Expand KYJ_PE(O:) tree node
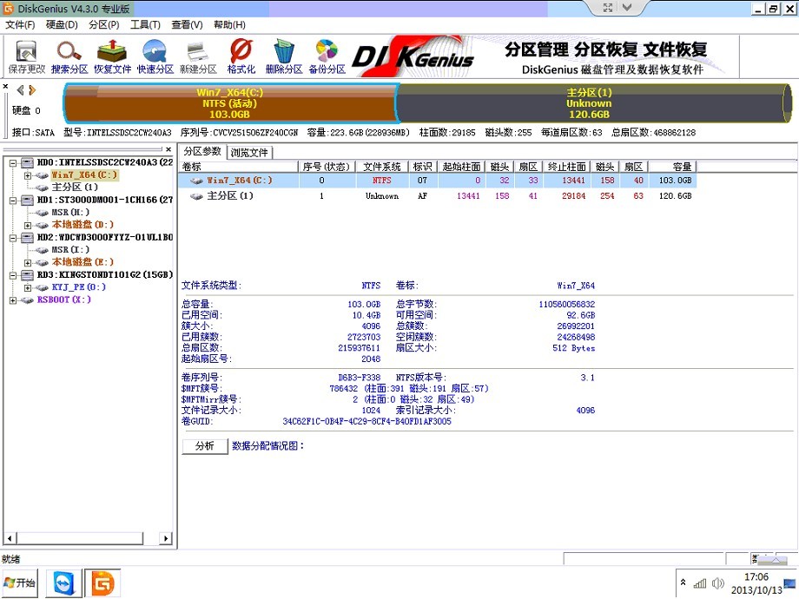 (28, 288)
